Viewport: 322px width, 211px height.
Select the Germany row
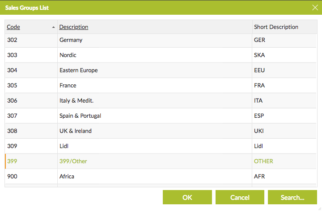click(161, 40)
